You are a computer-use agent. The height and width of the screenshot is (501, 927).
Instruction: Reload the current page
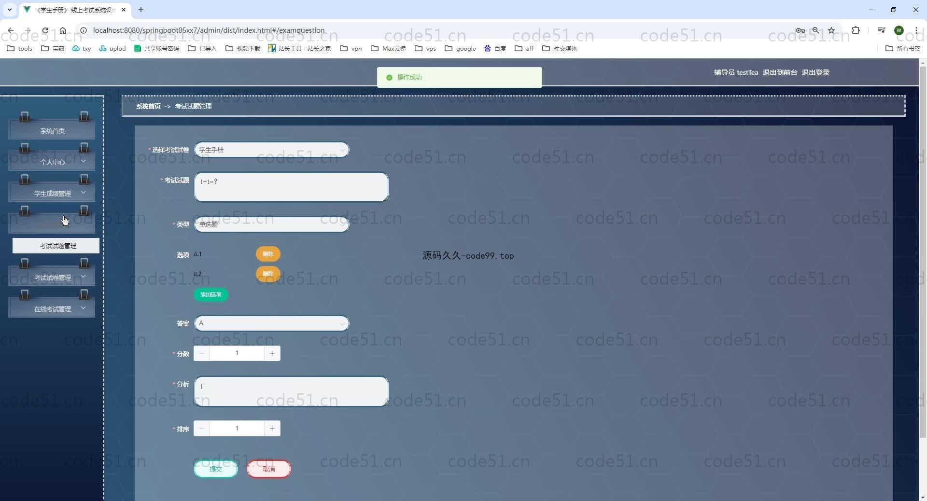point(45,30)
